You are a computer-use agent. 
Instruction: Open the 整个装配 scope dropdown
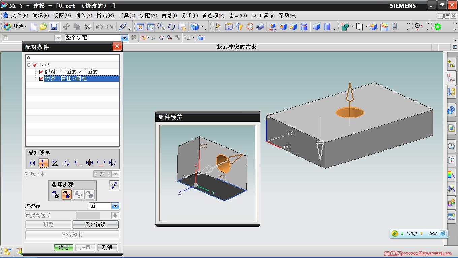pyautogui.click(x=124, y=38)
